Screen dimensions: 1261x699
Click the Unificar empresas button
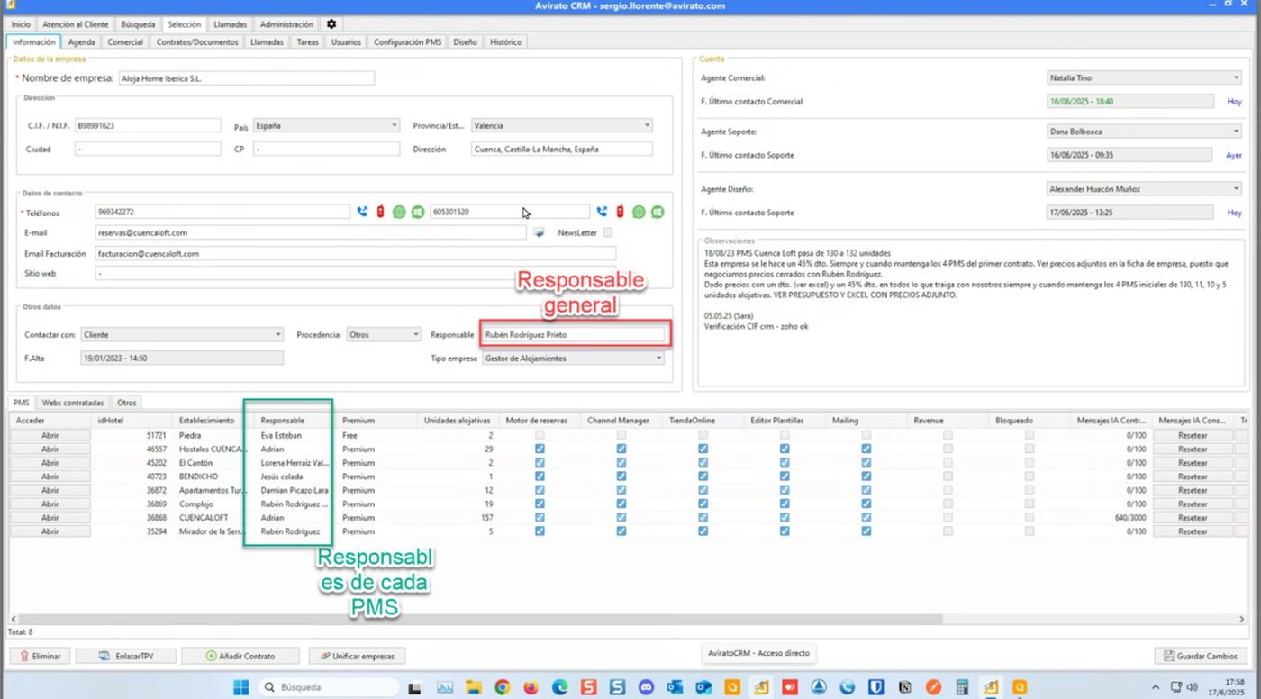[x=358, y=656]
